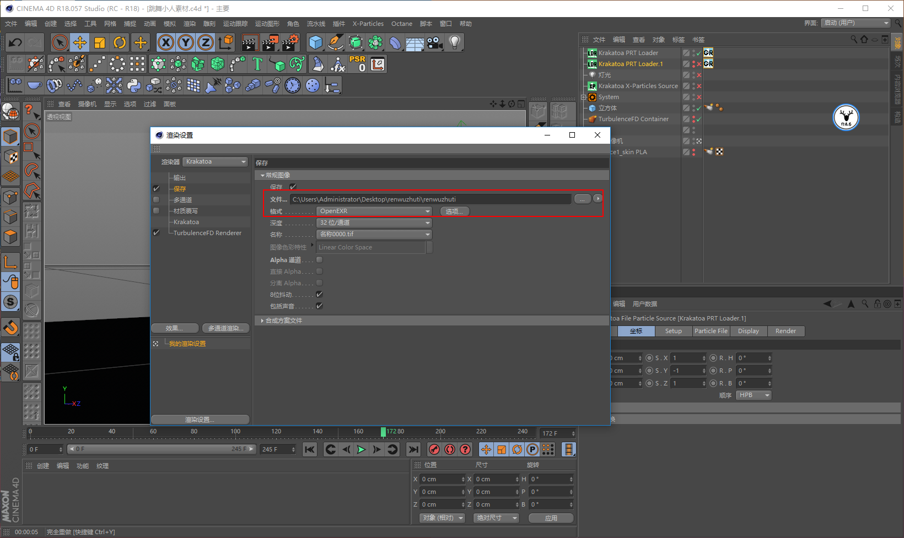The height and width of the screenshot is (538, 904).
Task: Click the 效果... button
Action: pos(175,328)
